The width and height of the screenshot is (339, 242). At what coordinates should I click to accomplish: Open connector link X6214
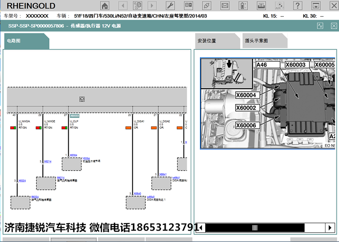[48, 161]
